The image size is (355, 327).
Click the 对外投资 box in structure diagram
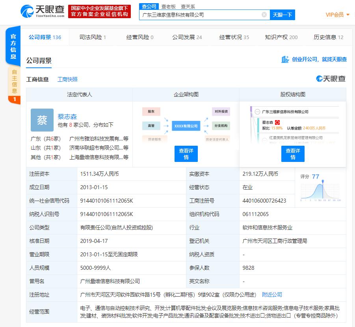[x=221, y=111]
